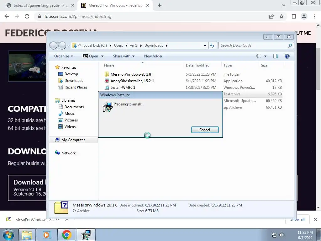Open a new Chrome tab
The width and height of the screenshot is (321, 241).
pyautogui.click(x=160, y=5)
